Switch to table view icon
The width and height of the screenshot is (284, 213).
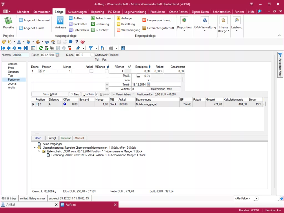coord(33,48)
